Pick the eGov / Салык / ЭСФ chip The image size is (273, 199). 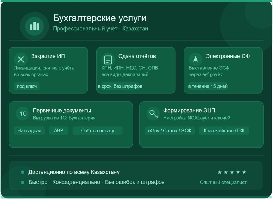[x=170, y=130]
